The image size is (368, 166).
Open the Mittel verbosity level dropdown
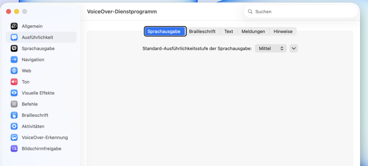(x=271, y=48)
